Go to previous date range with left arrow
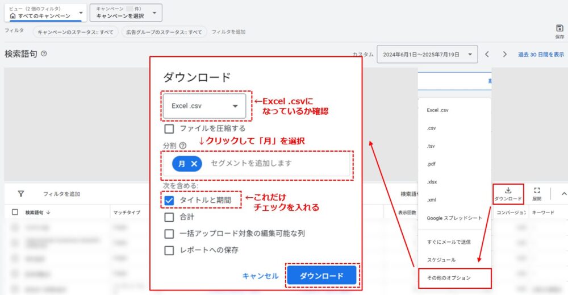This screenshot has width=568, height=295. [x=487, y=55]
